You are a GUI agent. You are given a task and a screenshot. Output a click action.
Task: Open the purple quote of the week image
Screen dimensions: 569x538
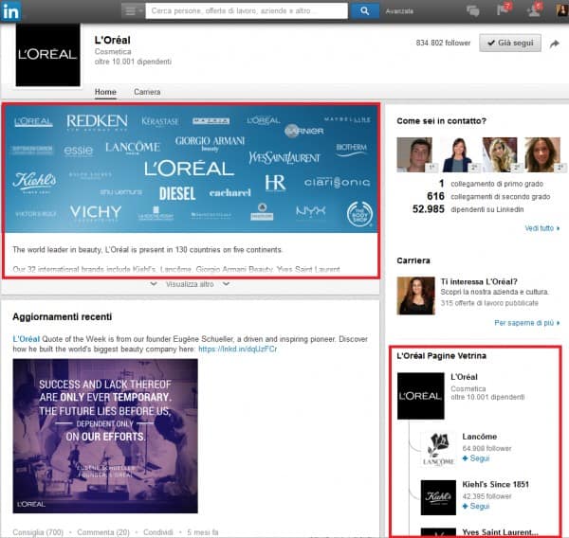(105, 436)
